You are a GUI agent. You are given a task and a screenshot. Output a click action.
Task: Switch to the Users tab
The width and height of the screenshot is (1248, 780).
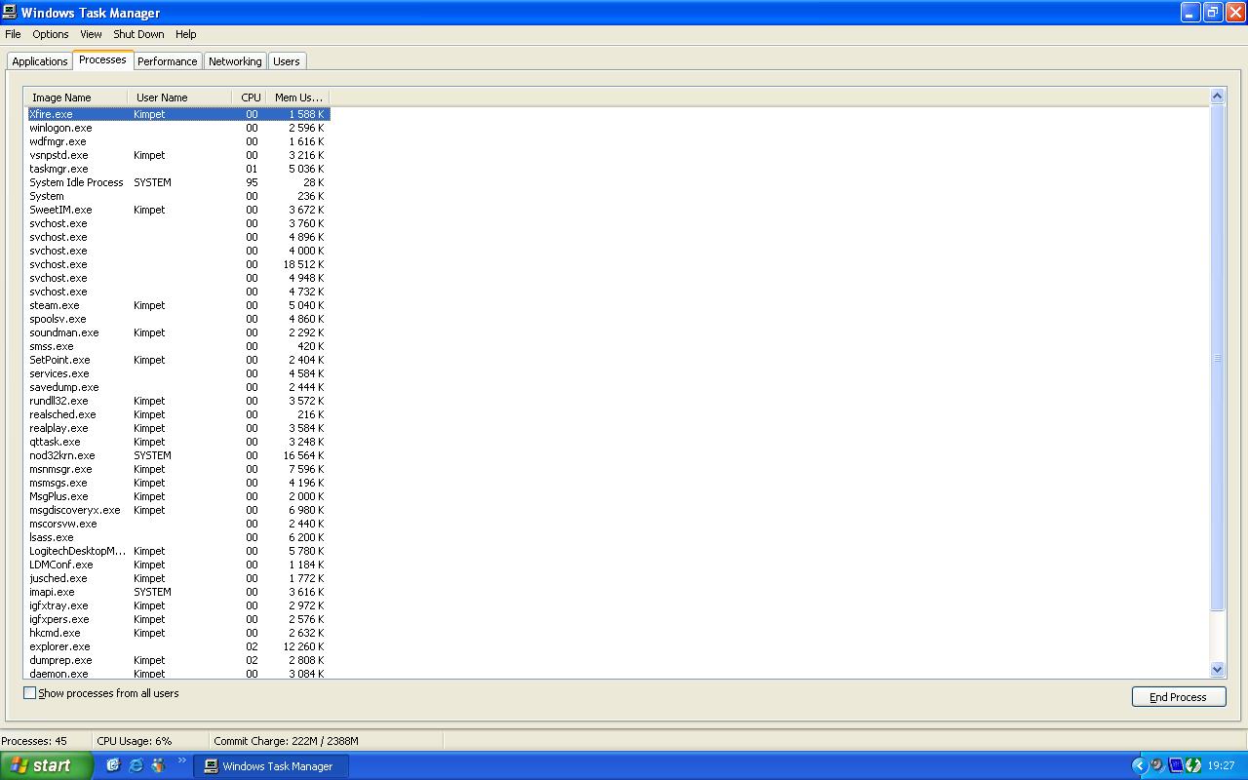[x=287, y=61]
